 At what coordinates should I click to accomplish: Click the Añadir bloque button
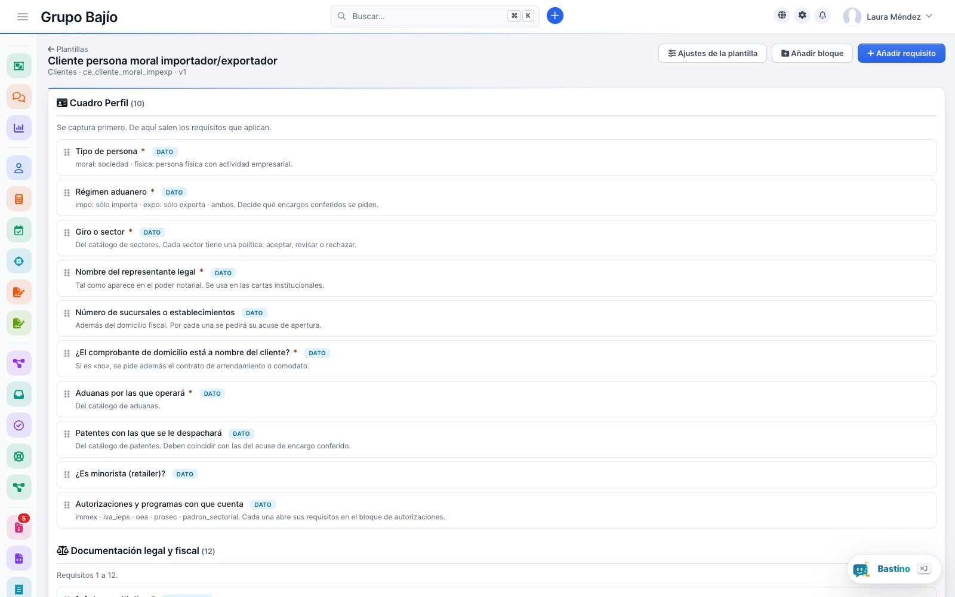812,53
